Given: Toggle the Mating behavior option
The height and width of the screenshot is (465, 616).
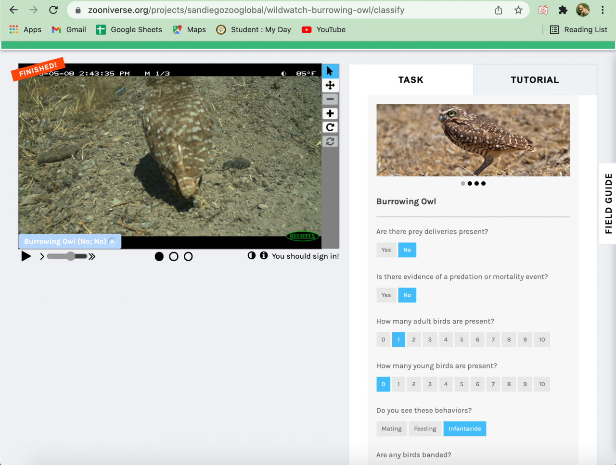Looking at the screenshot, I should tap(391, 429).
